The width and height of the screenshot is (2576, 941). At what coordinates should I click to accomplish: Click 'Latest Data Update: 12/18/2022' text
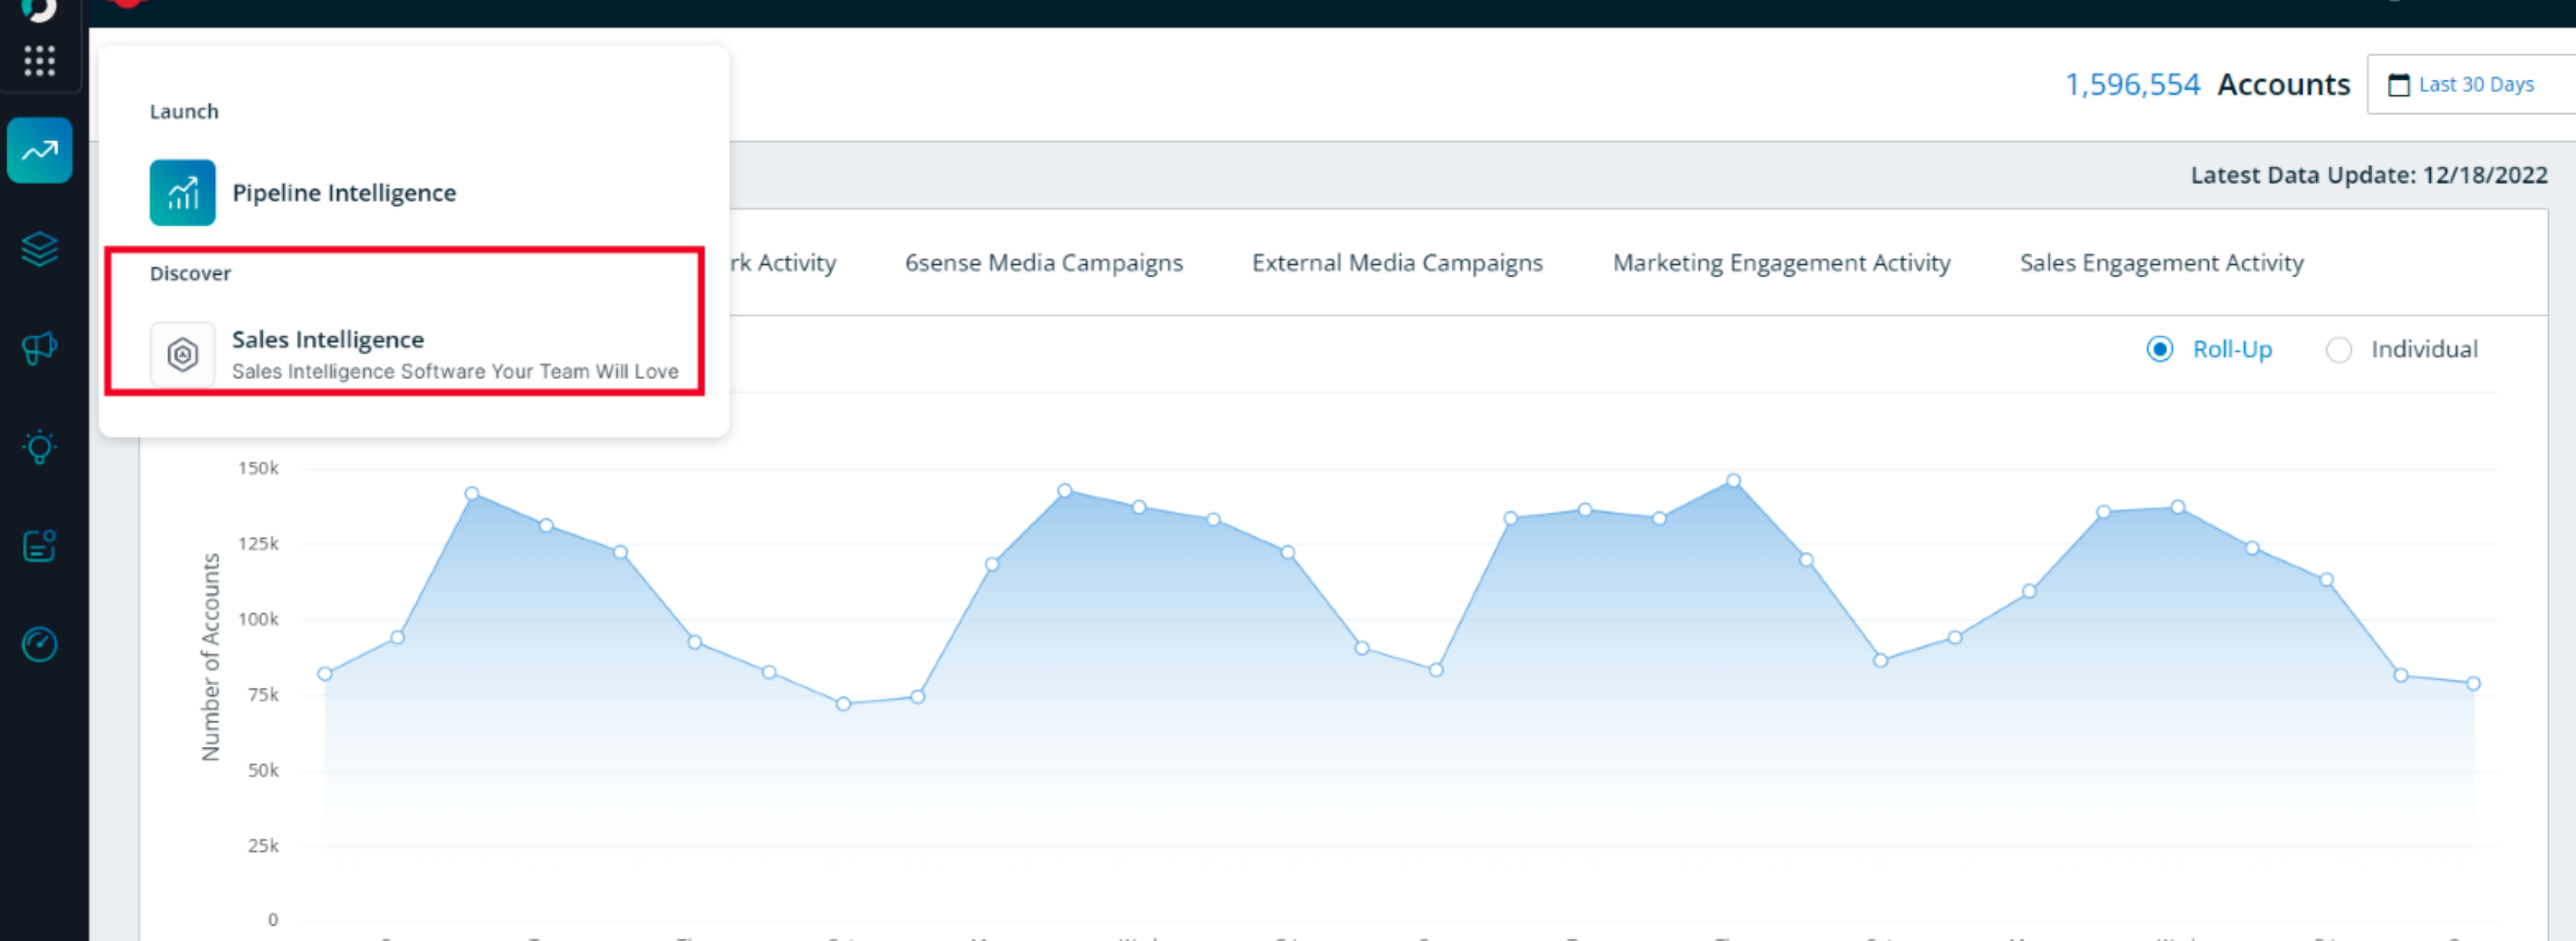(x=2368, y=176)
